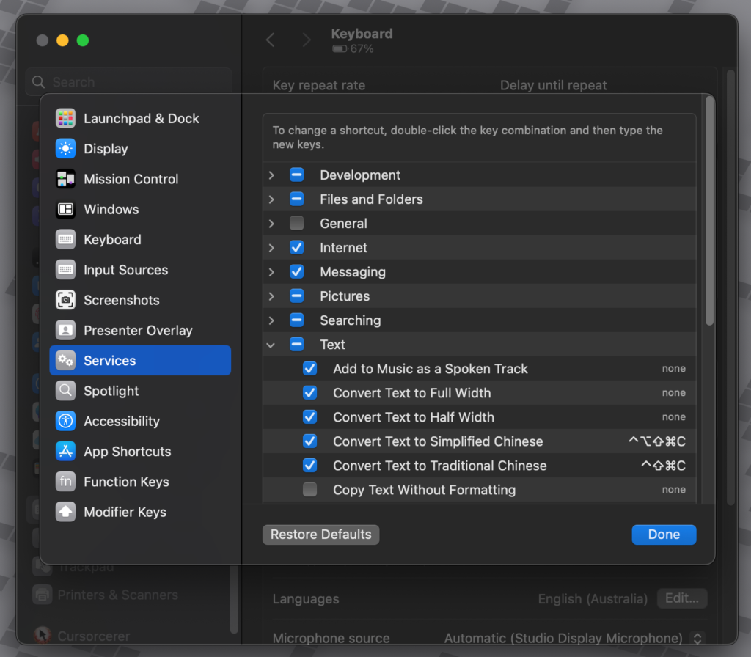Toggle the Internet services checkbox
751x657 pixels.
(296, 247)
